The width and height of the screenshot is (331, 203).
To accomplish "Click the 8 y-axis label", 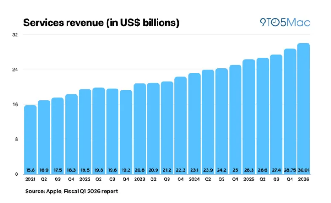I will 16,139.
